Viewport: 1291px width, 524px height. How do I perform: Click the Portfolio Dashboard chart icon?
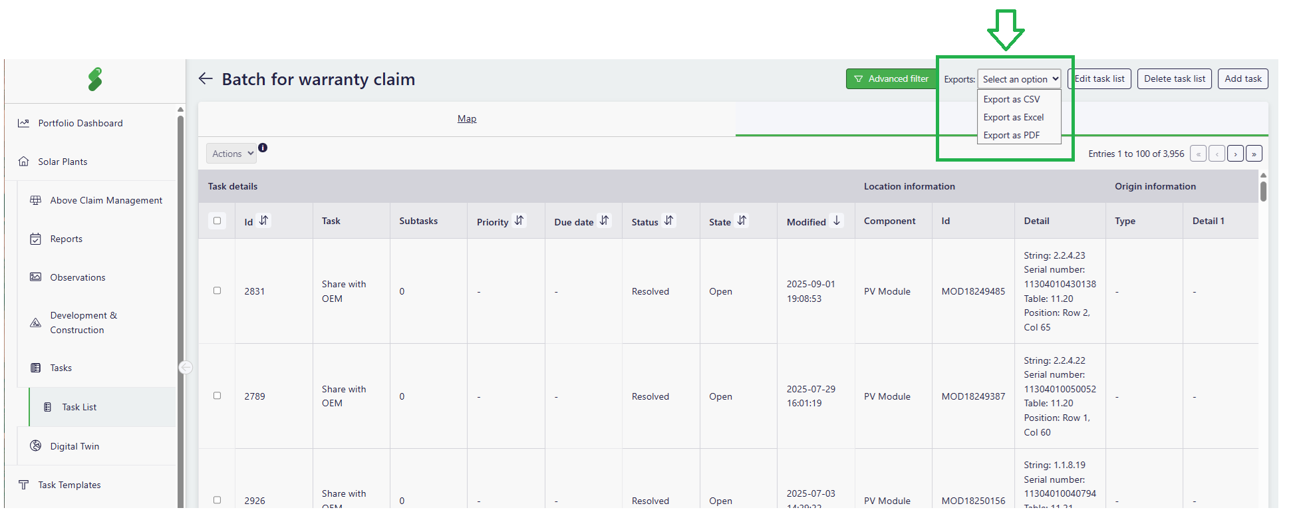24,123
